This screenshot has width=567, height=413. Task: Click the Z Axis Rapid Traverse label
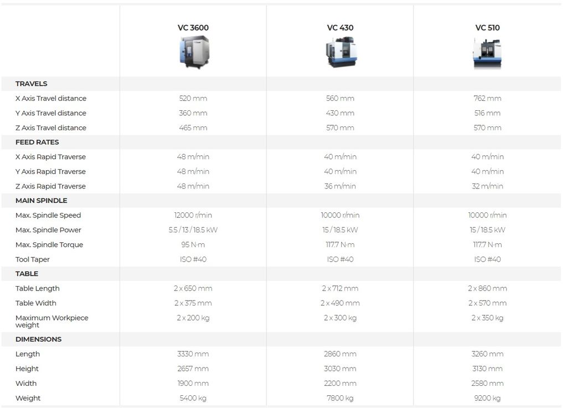(50, 186)
